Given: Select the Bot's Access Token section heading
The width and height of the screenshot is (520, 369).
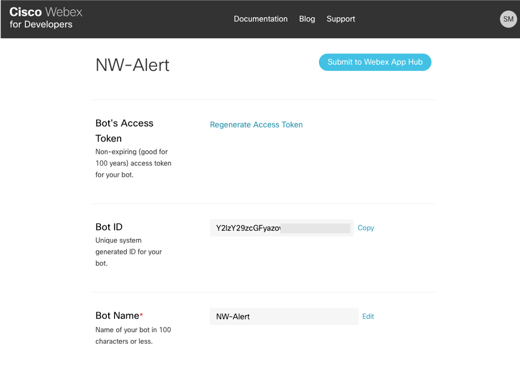Looking at the screenshot, I should [124, 131].
